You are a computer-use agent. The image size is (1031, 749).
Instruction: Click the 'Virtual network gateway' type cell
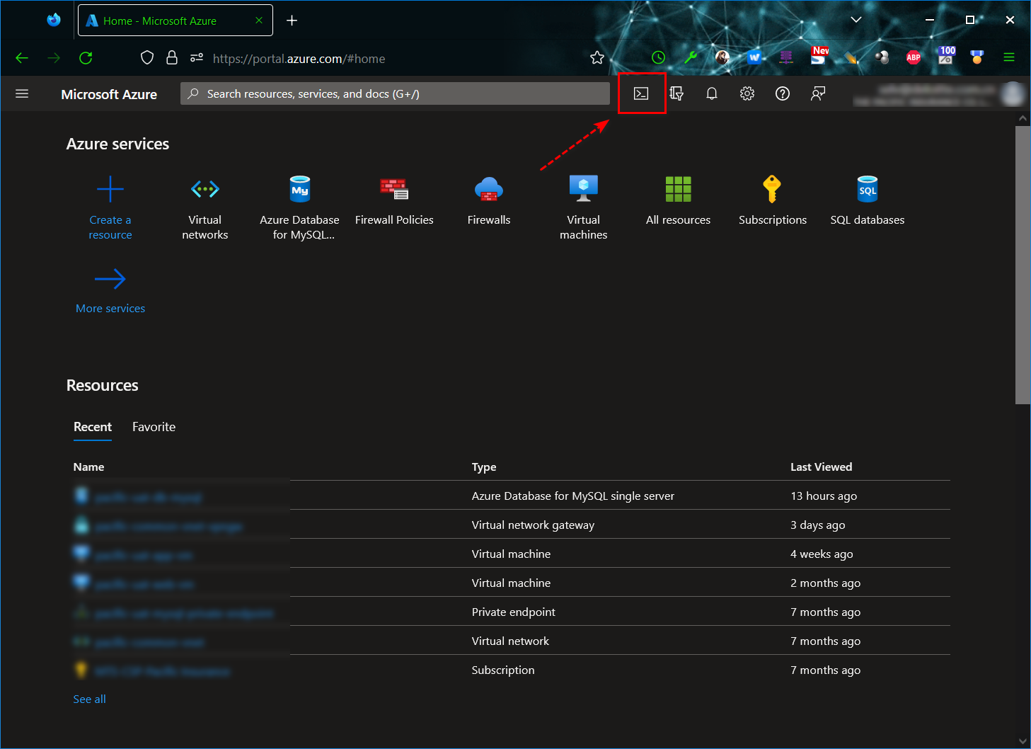click(x=533, y=525)
